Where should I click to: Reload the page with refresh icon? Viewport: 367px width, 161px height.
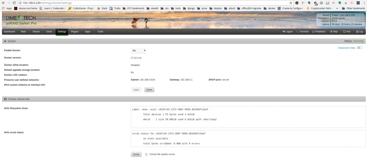click(x=14, y=3)
